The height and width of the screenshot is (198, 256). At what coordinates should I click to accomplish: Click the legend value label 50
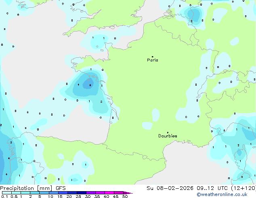[125, 196]
